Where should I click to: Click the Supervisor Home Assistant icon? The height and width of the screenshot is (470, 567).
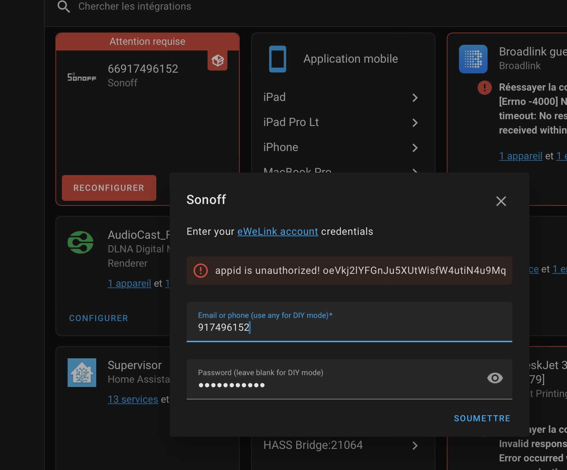point(82,373)
